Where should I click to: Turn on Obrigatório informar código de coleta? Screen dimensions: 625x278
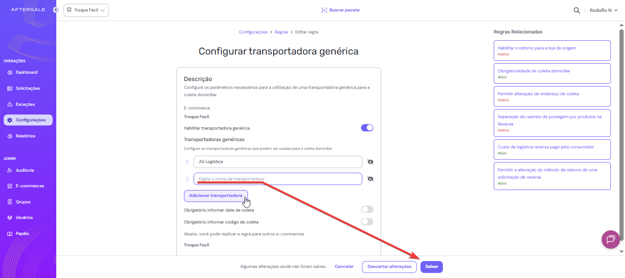pos(367,222)
